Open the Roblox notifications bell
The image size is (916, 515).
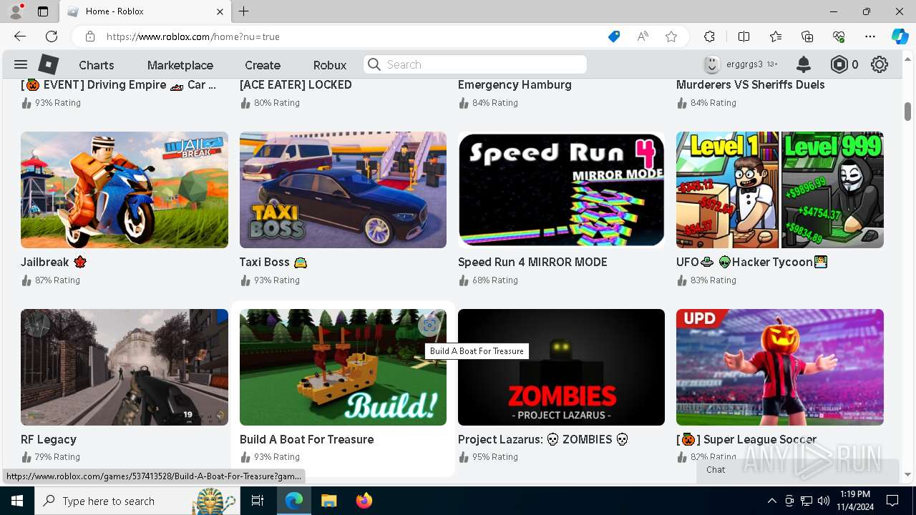(x=804, y=64)
